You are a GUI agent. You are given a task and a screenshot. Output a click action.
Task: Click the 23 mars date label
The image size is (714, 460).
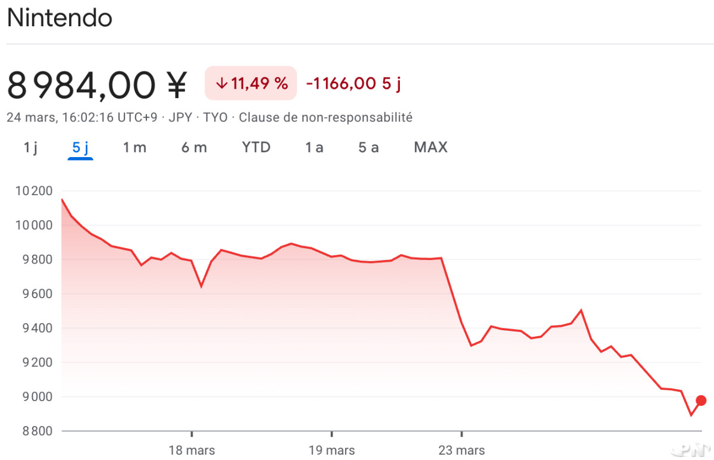[461, 450]
